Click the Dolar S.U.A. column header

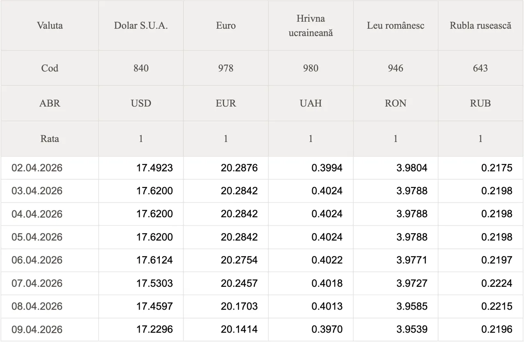click(x=141, y=25)
